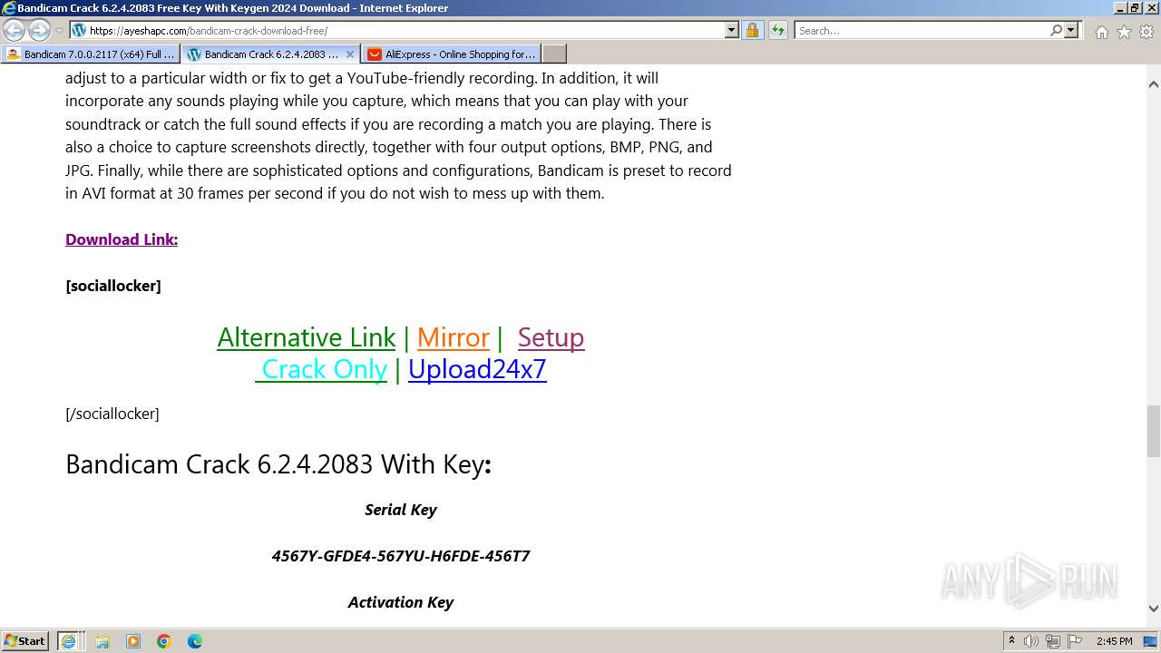
Task: Open a new blank tab
Action: click(x=554, y=54)
